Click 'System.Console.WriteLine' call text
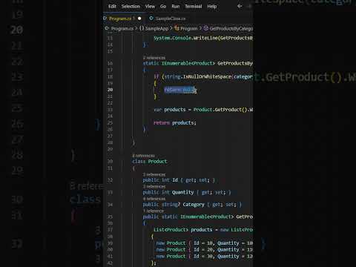Image resolution: width=356 pixels, height=267 pixels. click(186, 38)
